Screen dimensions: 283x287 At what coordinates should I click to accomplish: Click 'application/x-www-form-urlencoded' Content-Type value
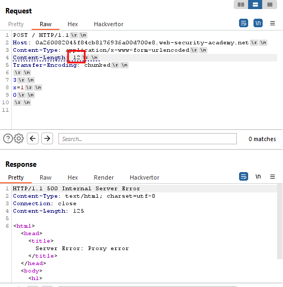(x=128, y=50)
